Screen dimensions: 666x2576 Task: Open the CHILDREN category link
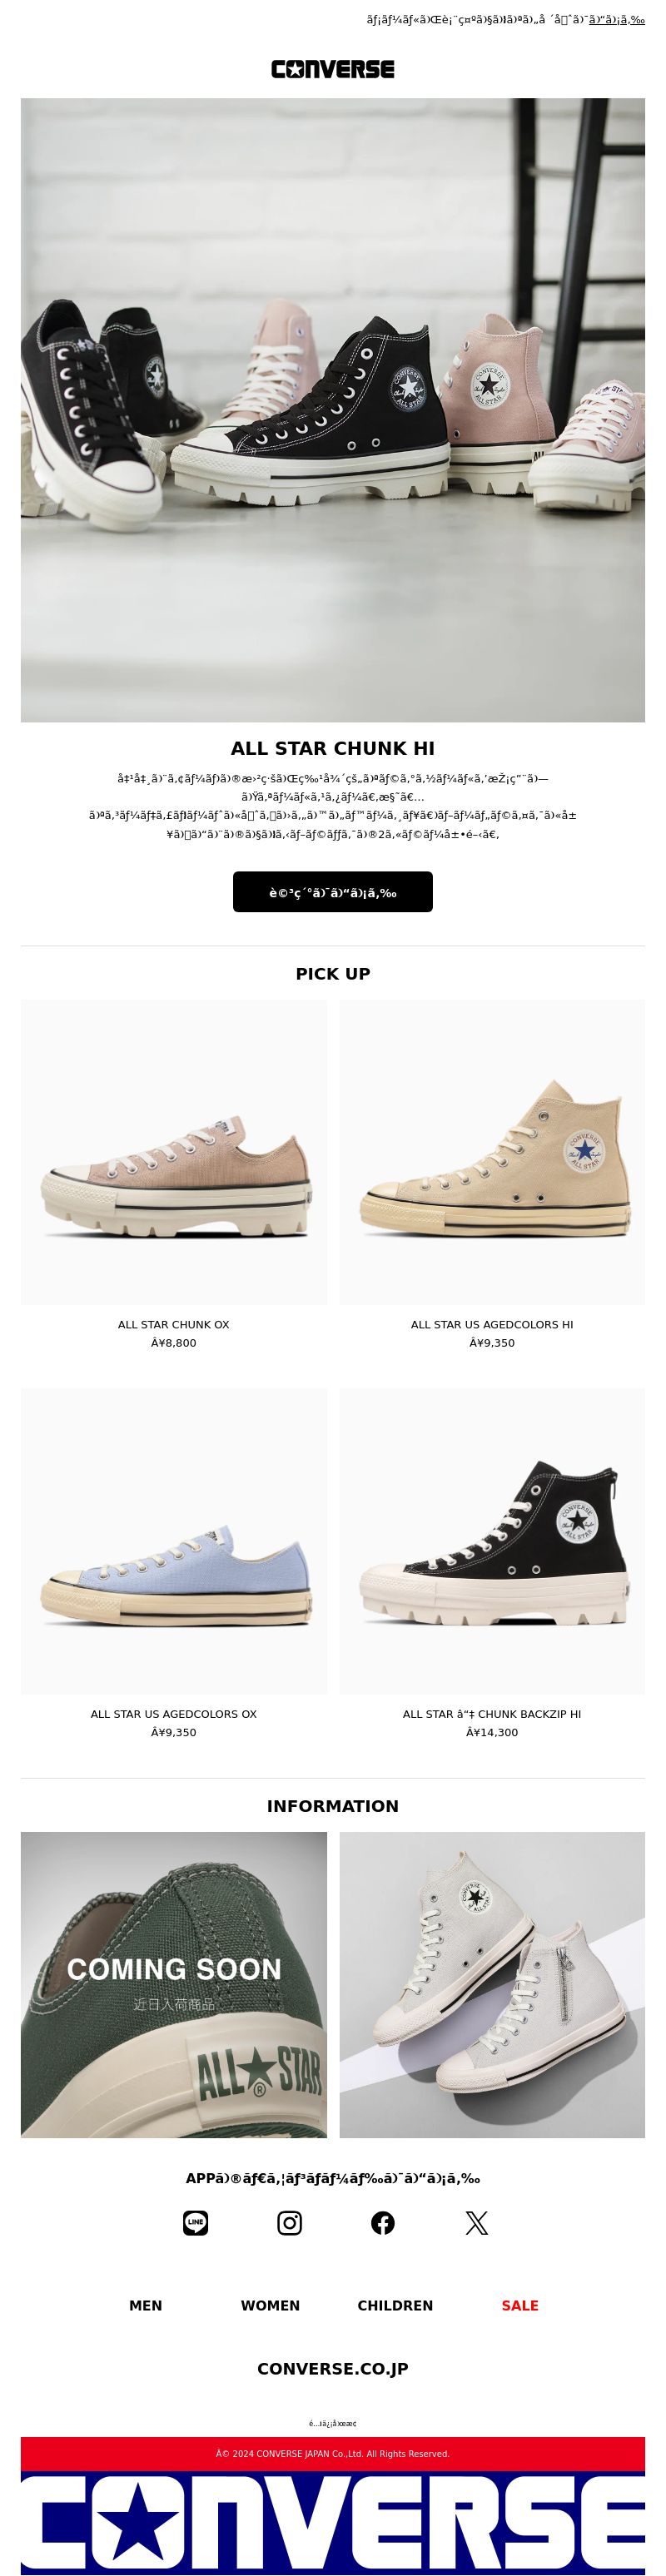[395, 2305]
